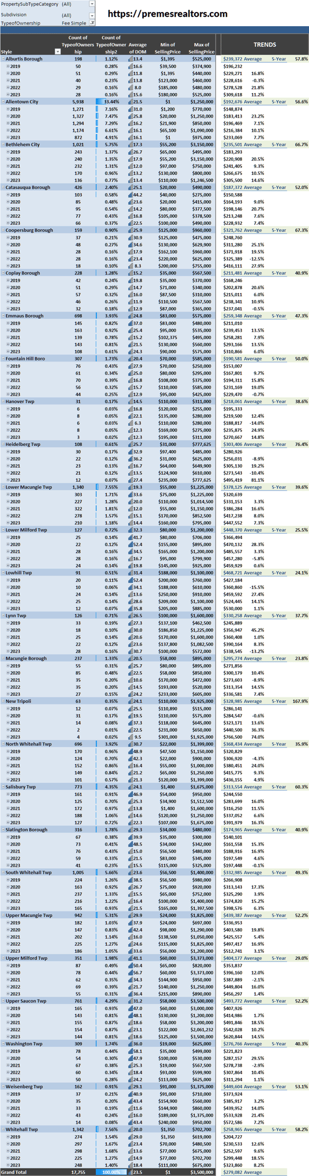Click the 5-Year label in New Tripoli row
The image size is (309, 1176).
click(x=279, y=701)
